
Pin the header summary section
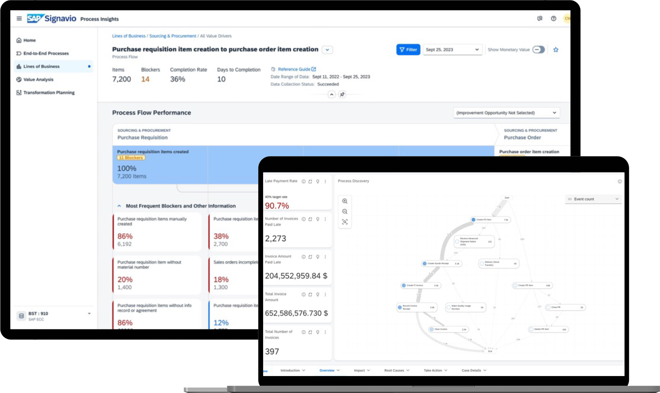click(343, 95)
